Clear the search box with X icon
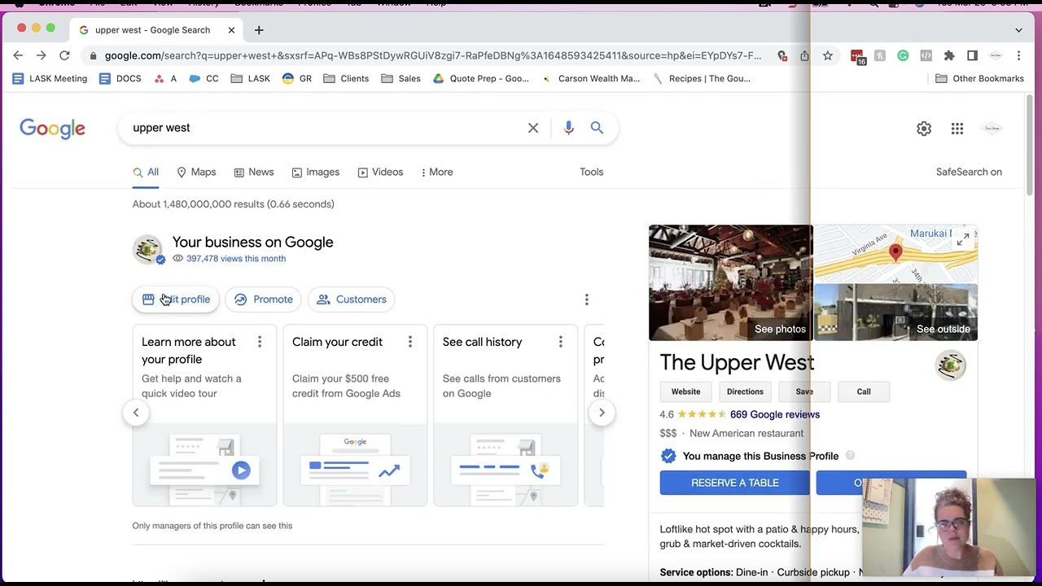Viewport: 1042px width, 586px height. (x=533, y=128)
